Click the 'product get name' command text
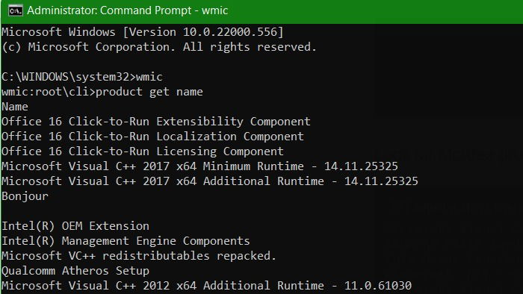 point(149,92)
